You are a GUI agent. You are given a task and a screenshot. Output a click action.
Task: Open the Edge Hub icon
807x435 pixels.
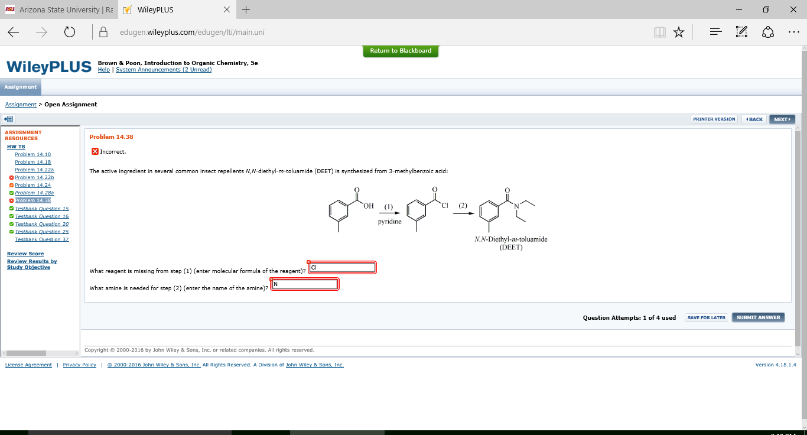[716, 32]
